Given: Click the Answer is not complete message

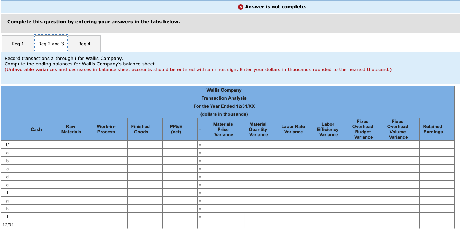Looking at the screenshot, I should tap(276, 7).
